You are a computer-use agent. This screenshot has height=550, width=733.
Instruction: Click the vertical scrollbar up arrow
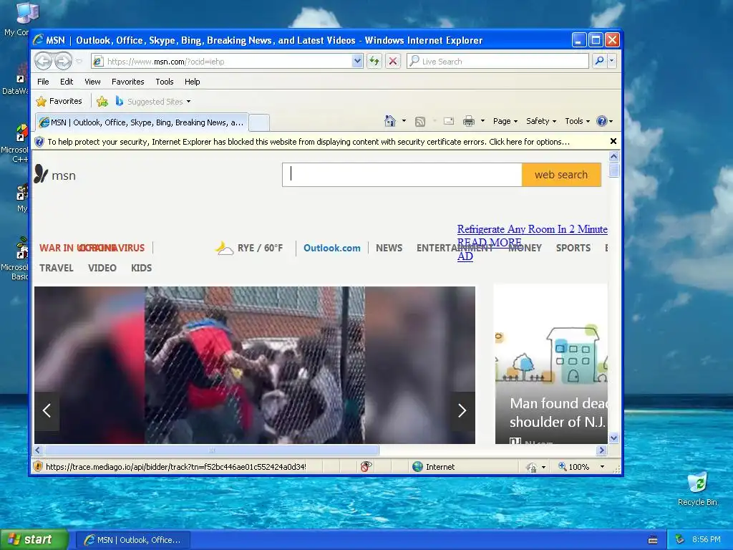[613, 157]
